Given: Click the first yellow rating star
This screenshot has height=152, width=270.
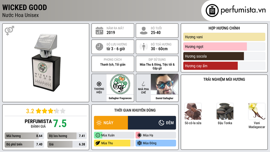Looking at the screenshot, I should point(38,111).
